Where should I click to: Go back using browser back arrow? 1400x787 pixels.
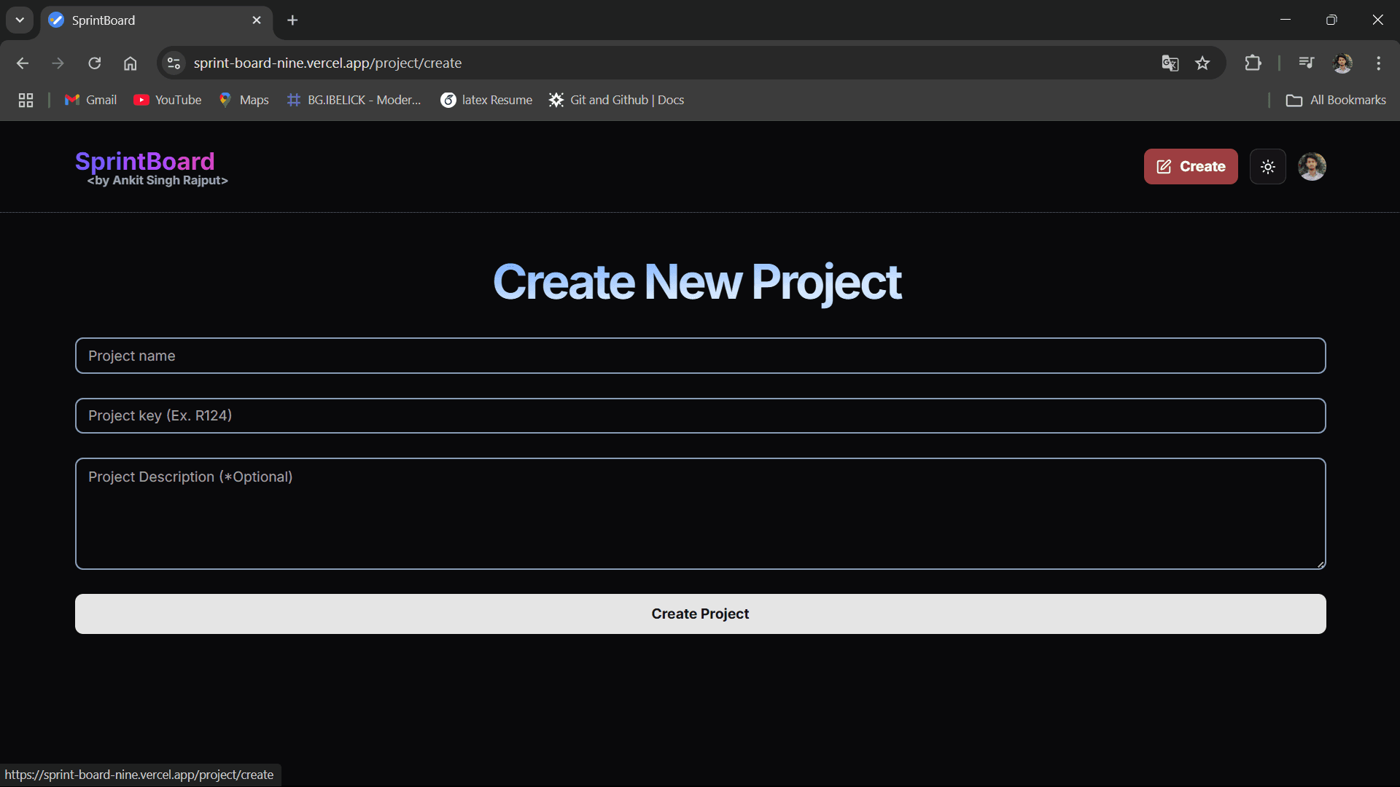pyautogui.click(x=23, y=63)
